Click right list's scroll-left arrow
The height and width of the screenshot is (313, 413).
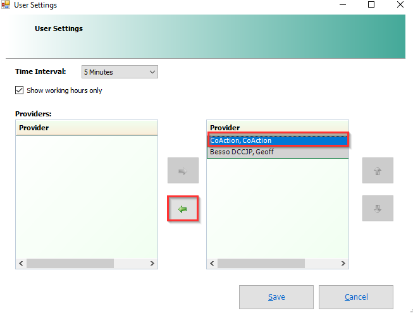[x=212, y=263]
